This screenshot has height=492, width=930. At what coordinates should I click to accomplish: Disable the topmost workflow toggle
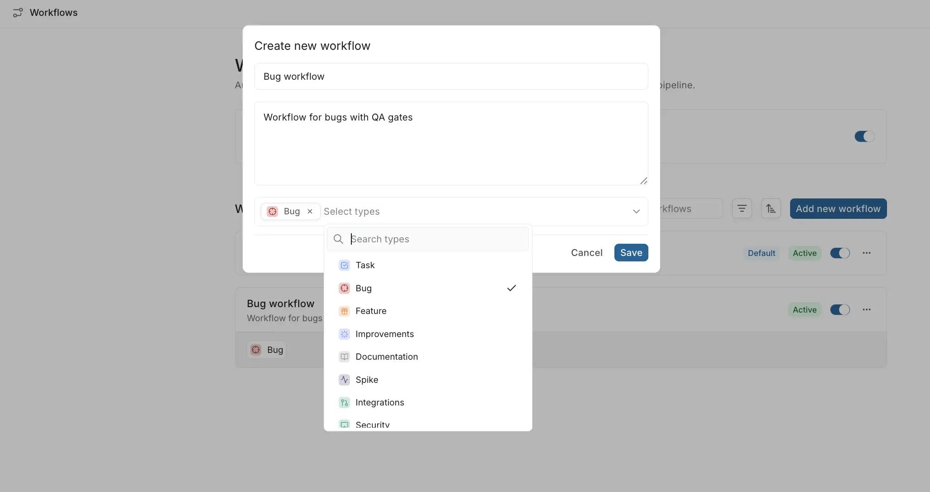point(864,136)
